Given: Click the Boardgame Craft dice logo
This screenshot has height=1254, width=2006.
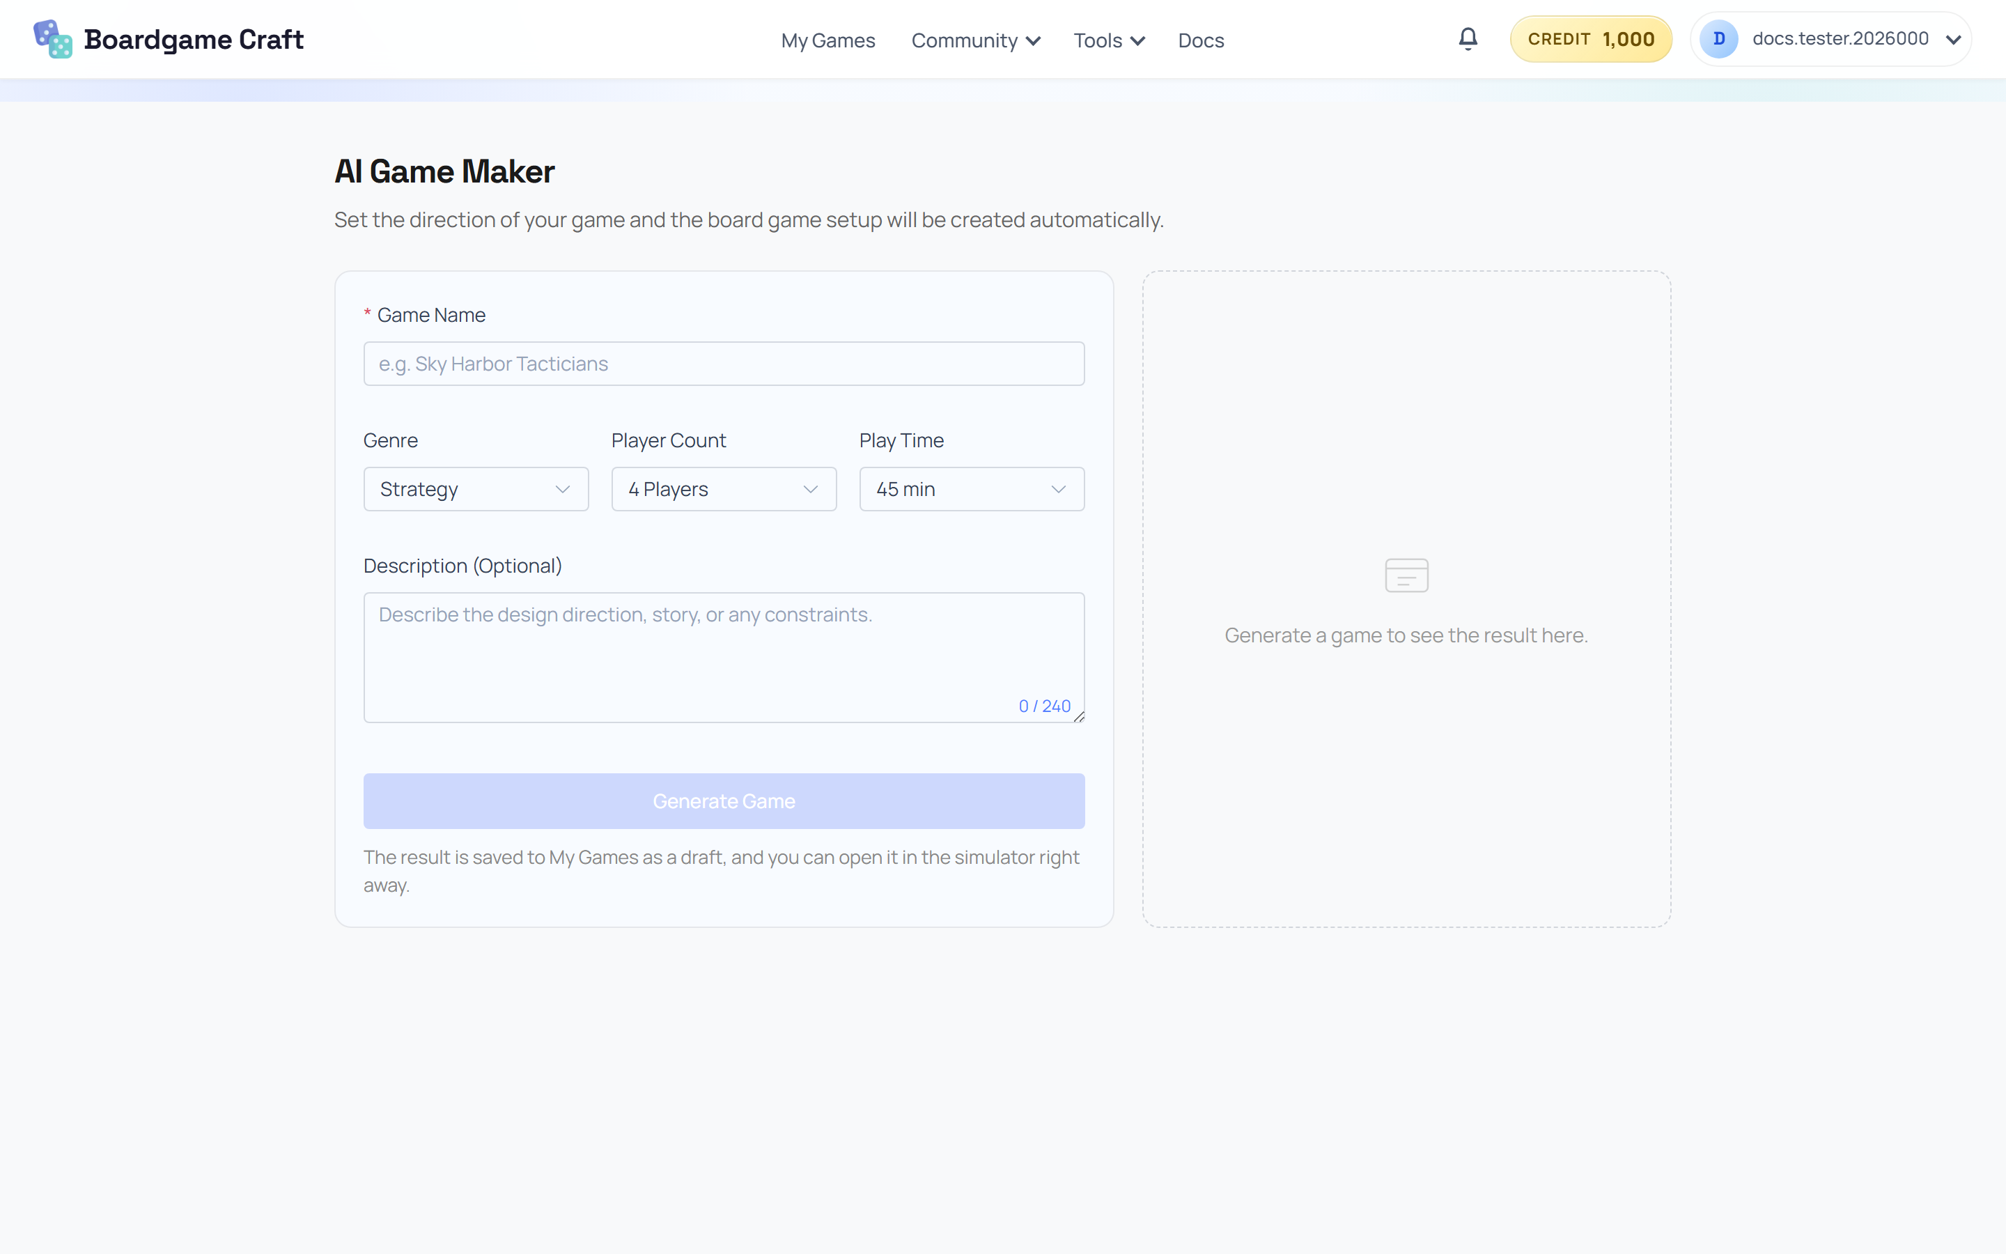Looking at the screenshot, I should pos(52,39).
